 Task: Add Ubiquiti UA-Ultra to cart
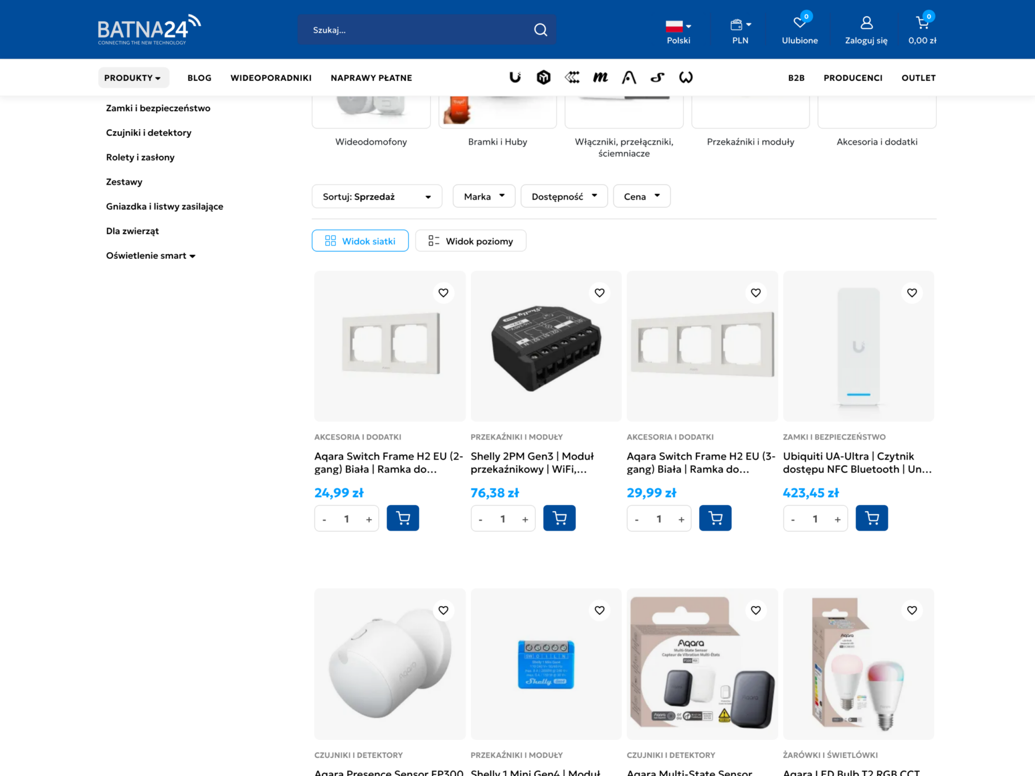872,518
